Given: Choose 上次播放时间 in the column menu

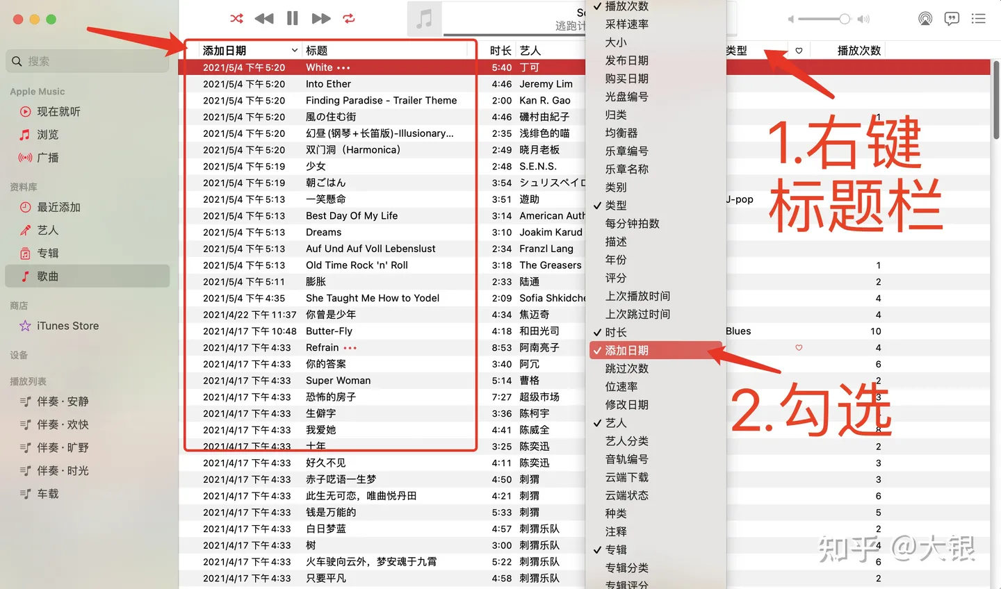Looking at the screenshot, I should click(x=657, y=296).
